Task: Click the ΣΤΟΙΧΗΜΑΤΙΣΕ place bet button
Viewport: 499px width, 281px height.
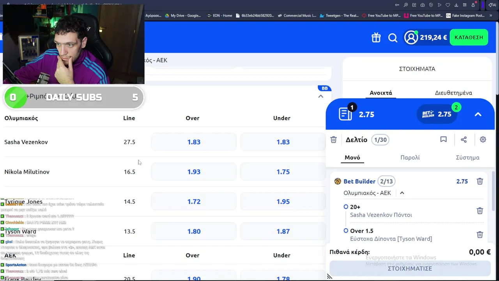Action: [x=410, y=269]
